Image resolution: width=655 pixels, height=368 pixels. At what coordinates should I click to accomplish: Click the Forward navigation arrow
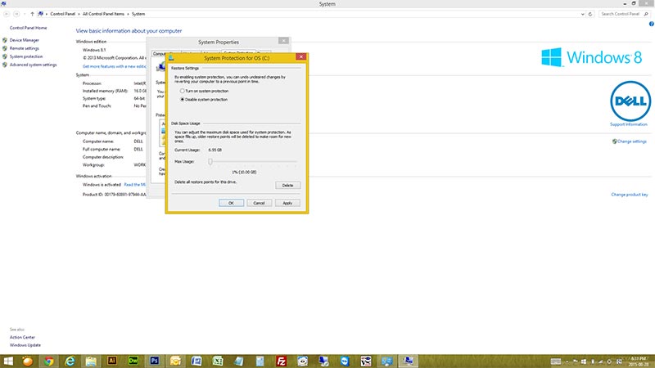[x=16, y=14]
